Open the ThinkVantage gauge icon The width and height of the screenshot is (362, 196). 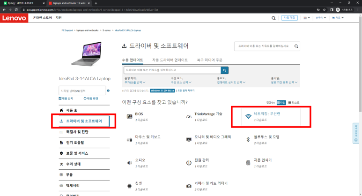coord(189,116)
